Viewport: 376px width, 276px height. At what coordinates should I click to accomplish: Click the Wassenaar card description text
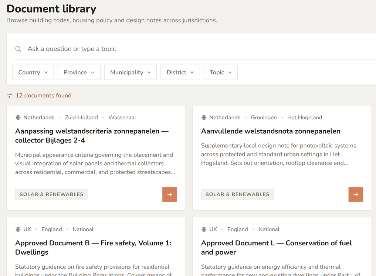click(x=95, y=163)
